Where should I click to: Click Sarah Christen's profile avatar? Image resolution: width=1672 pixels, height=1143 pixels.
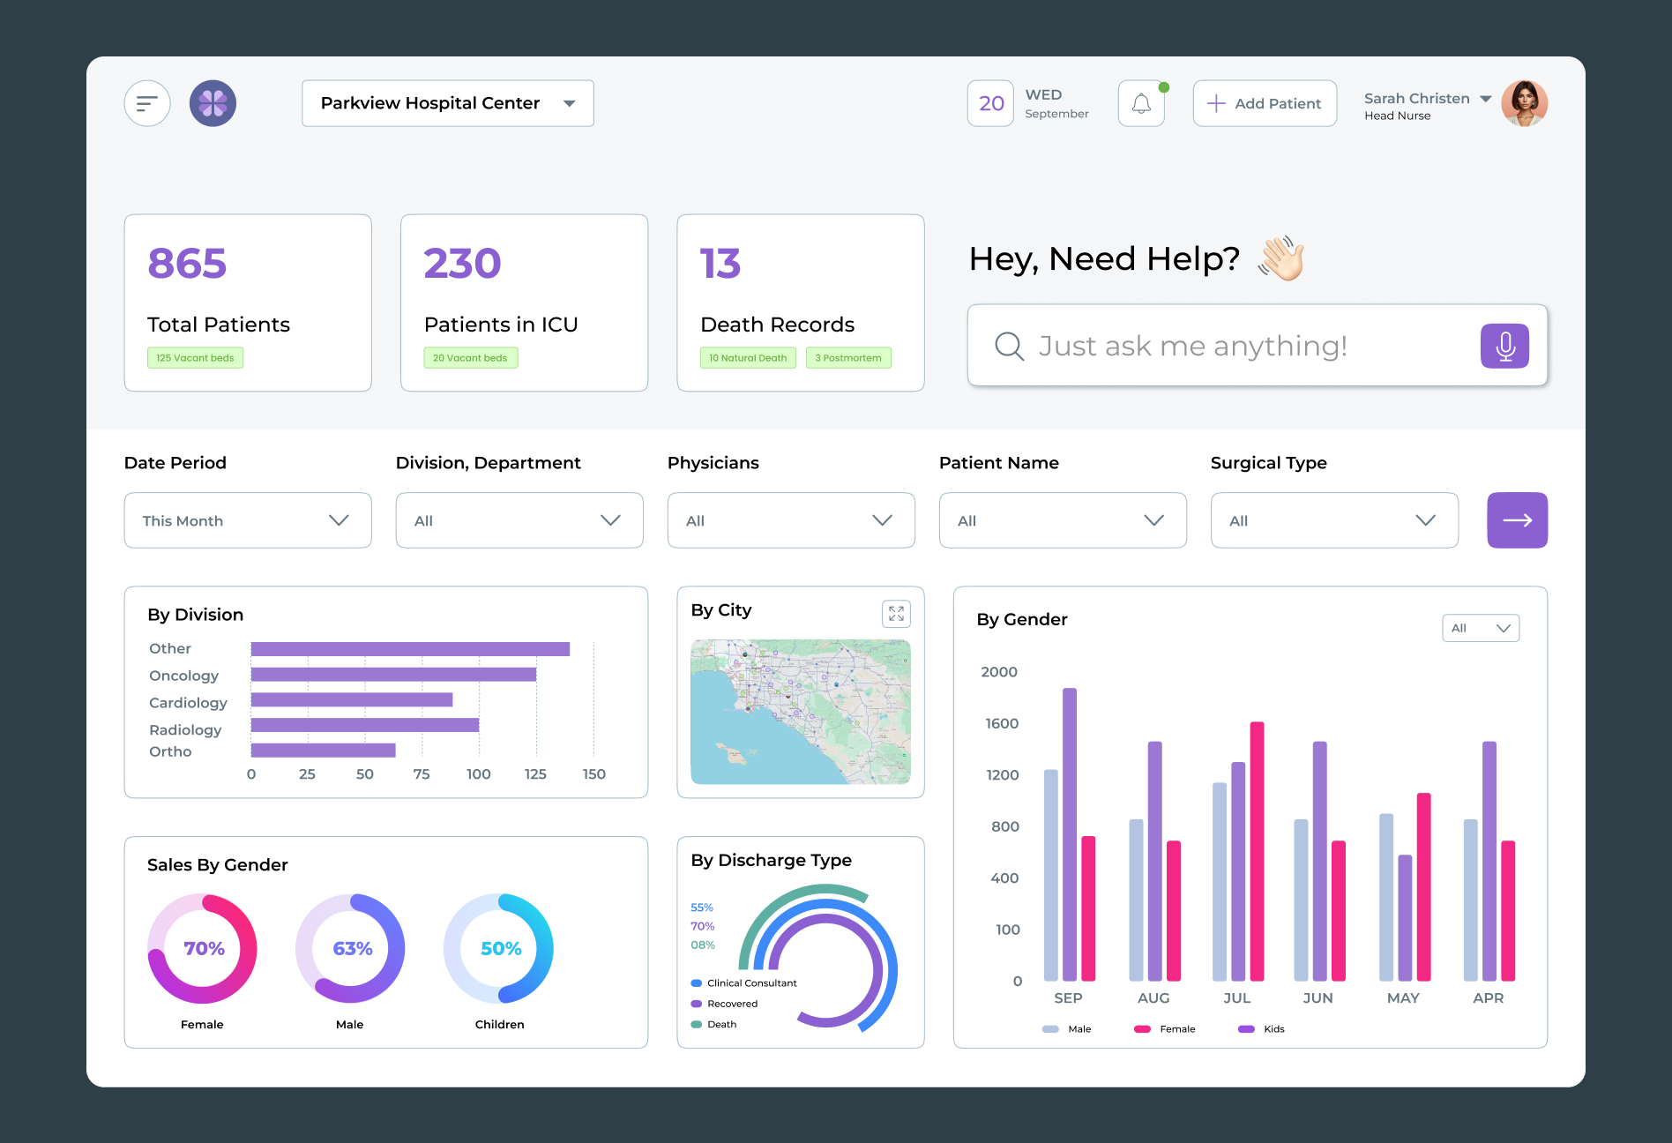1525,103
